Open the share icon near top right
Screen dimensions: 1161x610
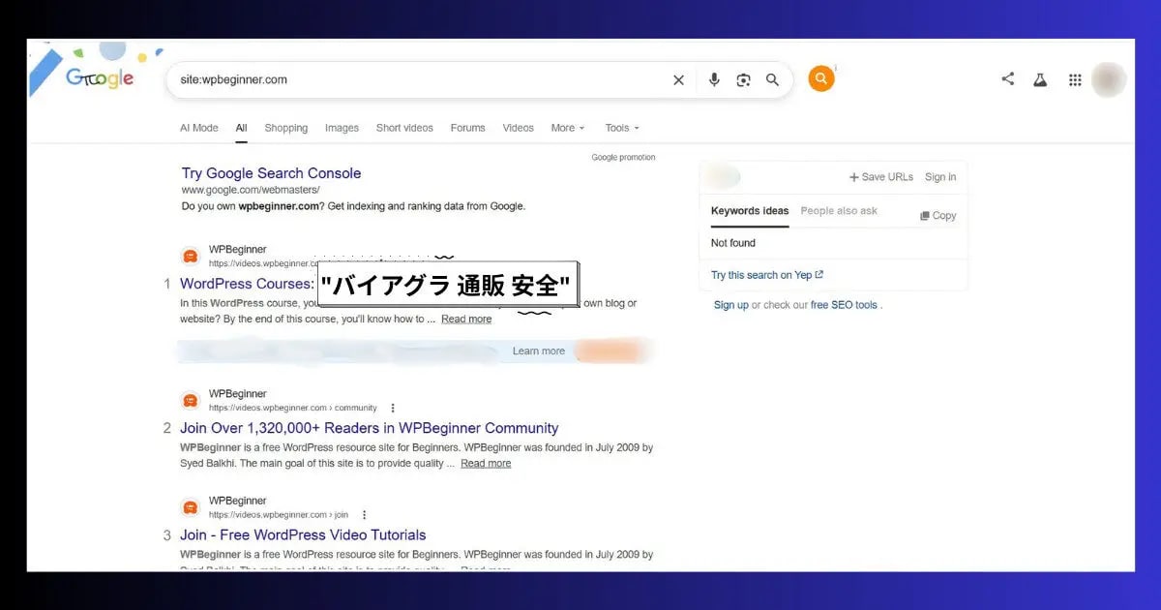[1007, 79]
